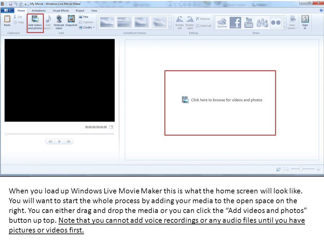This screenshot has height=243, width=324.
Task: Click Undo in quick access toolbar
Action: (x=16, y=4)
